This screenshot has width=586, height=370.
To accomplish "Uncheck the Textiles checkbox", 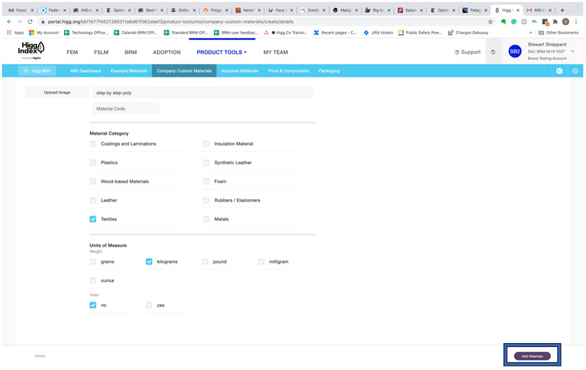I will coord(93,219).
